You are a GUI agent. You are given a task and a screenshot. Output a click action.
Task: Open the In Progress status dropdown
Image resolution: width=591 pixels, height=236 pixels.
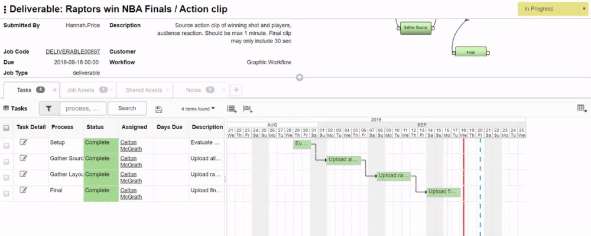point(553,9)
